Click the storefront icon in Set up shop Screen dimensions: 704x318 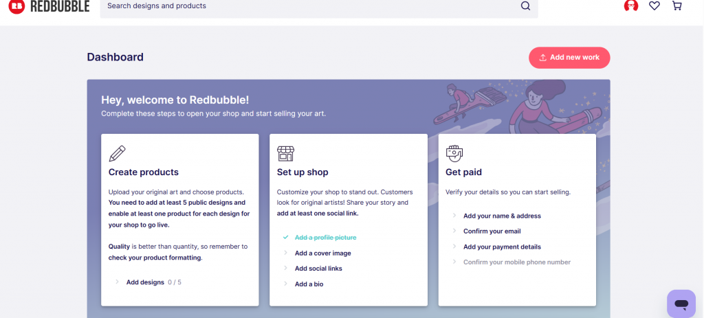pos(285,153)
